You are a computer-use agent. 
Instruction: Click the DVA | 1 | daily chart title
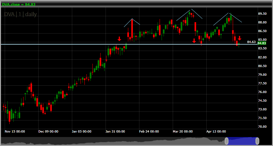[x=20, y=14]
